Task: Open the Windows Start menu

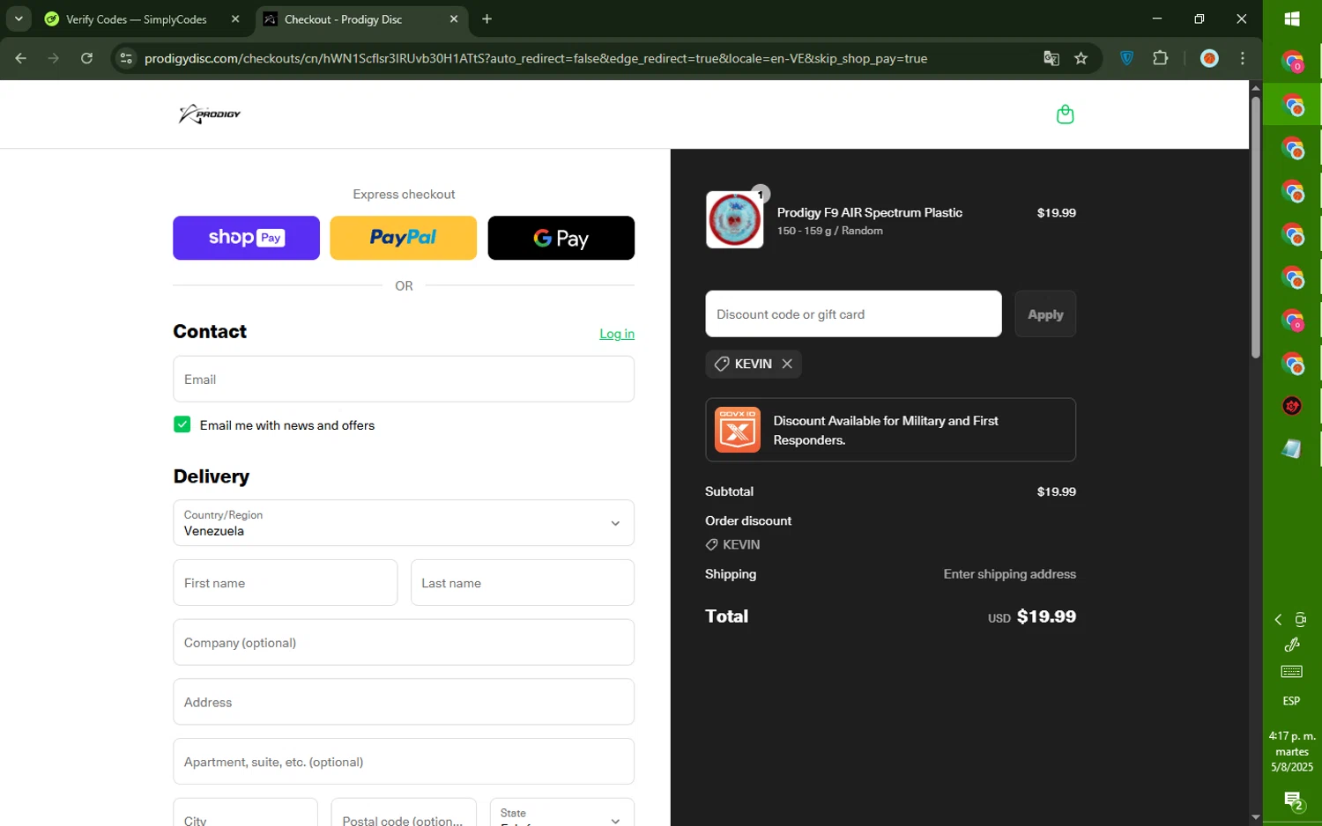Action: pyautogui.click(x=1292, y=18)
